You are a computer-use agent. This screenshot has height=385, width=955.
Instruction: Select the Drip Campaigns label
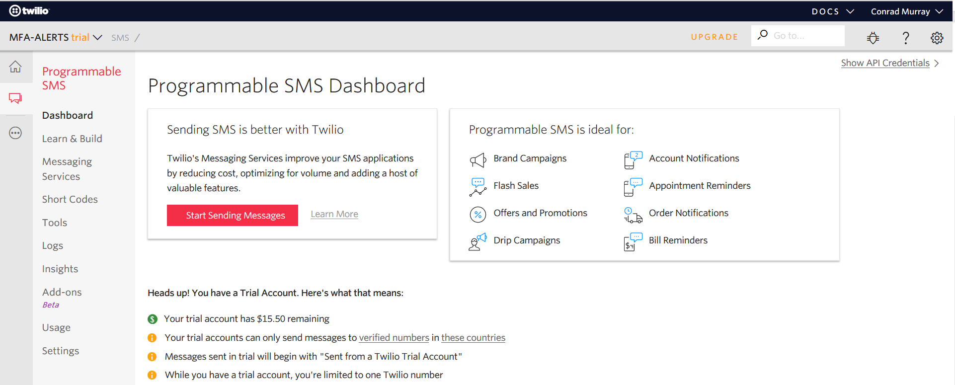click(527, 240)
